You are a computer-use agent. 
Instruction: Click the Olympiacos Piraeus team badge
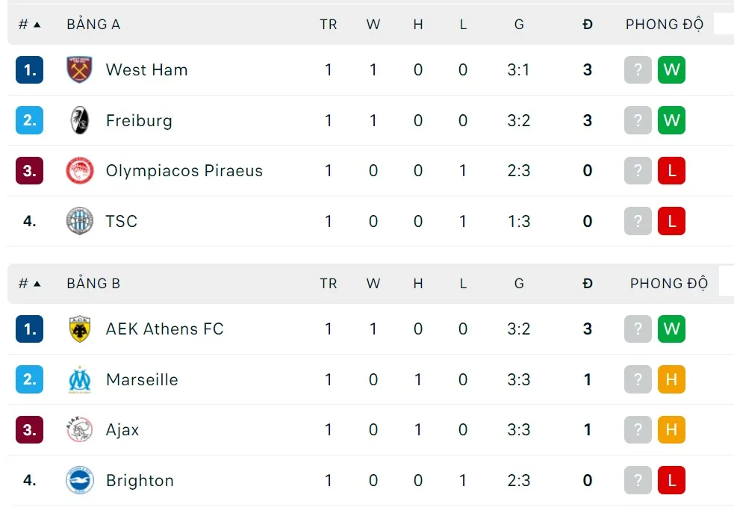click(79, 171)
